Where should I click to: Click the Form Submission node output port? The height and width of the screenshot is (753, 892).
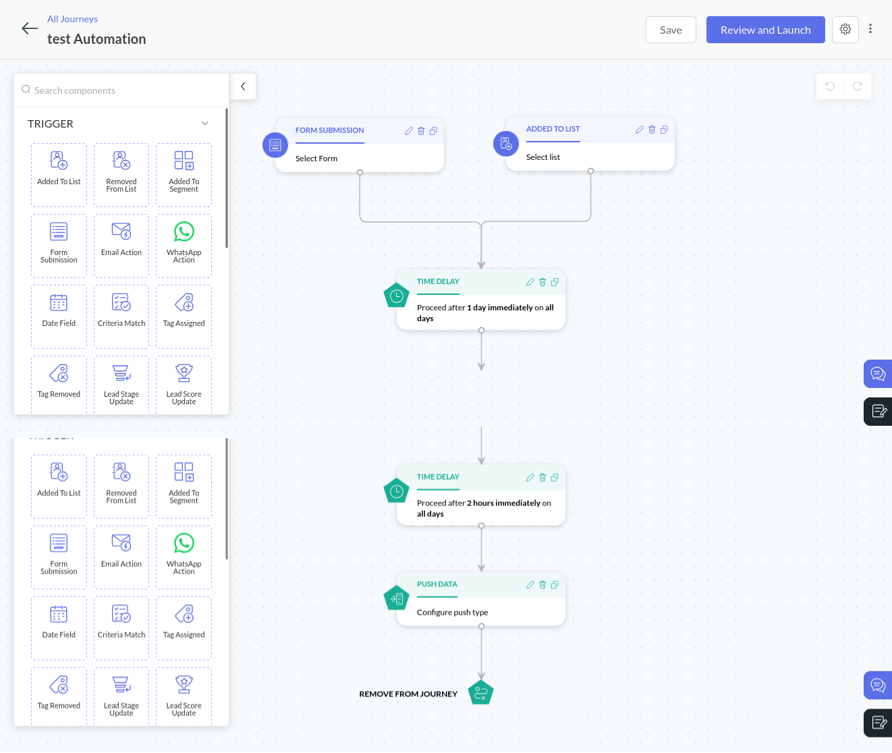(x=360, y=172)
